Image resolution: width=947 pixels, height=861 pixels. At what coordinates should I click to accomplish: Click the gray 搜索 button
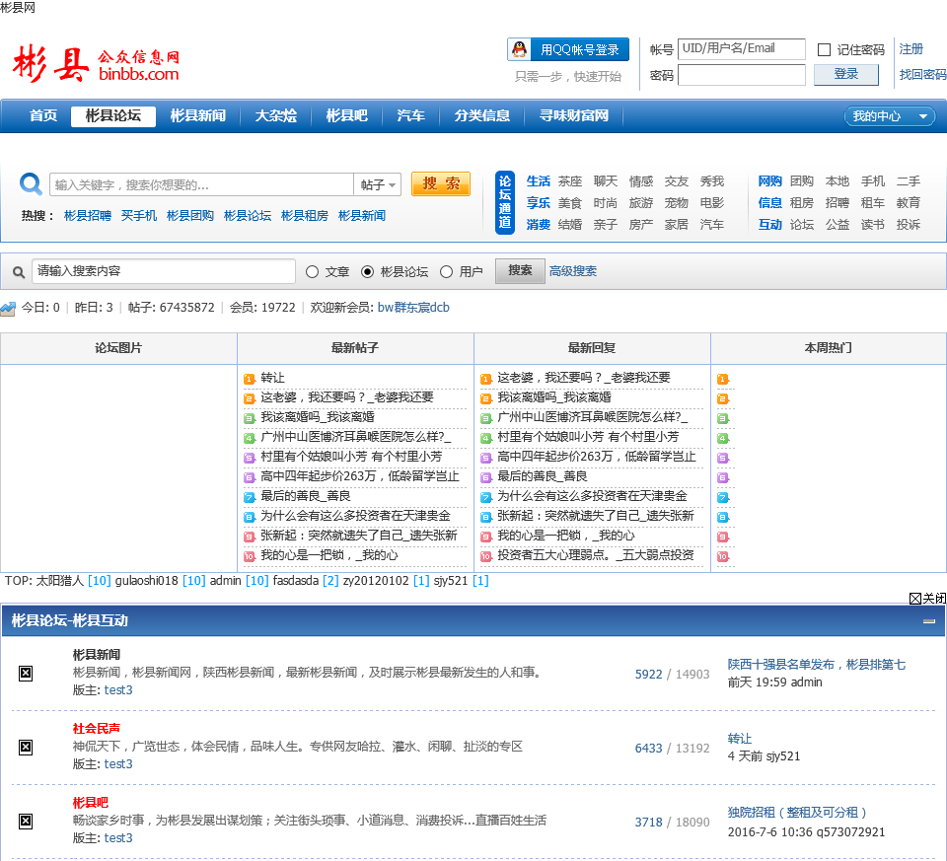coord(520,270)
